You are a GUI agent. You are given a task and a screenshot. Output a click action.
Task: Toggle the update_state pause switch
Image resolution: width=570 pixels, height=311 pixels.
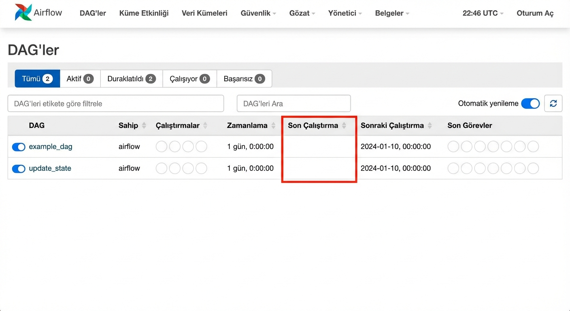19,168
